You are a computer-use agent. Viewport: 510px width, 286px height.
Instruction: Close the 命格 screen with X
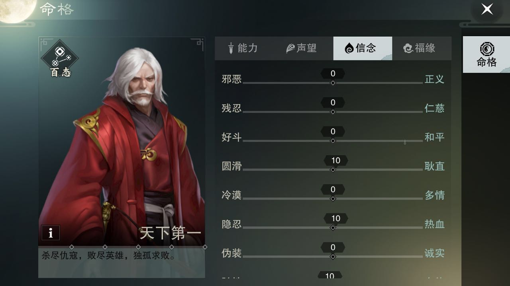pos(487,9)
